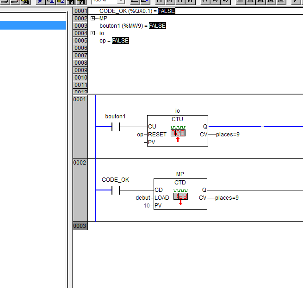Toggle the bouton1 contact in network 0001
303x288 pixels.
click(x=116, y=127)
